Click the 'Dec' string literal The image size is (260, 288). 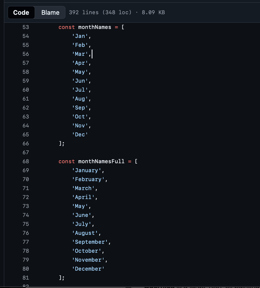[80, 135]
